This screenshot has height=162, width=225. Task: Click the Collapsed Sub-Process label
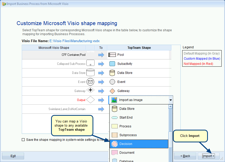point(71,64)
